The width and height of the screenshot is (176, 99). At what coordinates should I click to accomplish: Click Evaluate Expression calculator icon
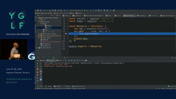coord(86,61)
